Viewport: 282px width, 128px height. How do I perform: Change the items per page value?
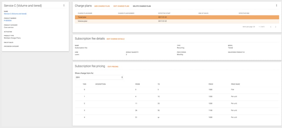click(254, 27)
